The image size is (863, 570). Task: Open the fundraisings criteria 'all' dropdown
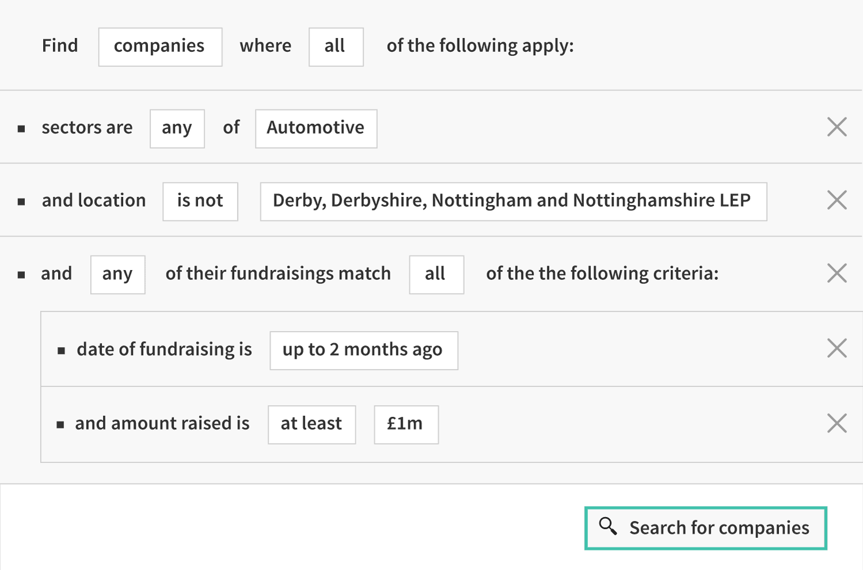pyautogui.click(x=437, y=275)
